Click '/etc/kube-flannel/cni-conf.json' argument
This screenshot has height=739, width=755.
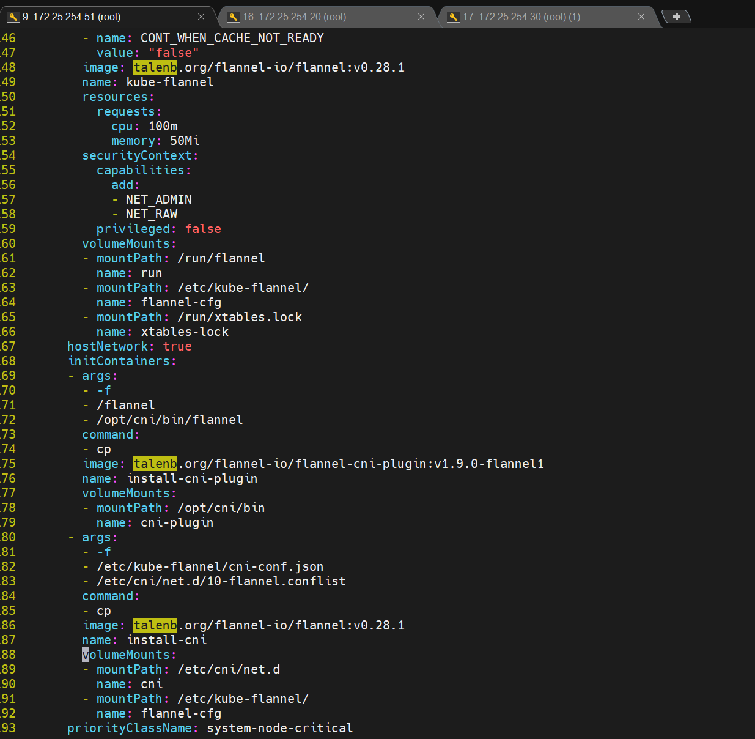pyautogui.click(x=210, y=566)
